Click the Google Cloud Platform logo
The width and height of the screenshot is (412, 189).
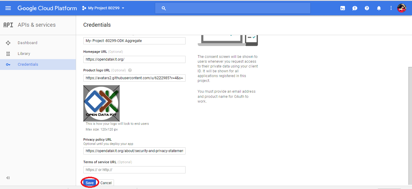coord(47,8)
